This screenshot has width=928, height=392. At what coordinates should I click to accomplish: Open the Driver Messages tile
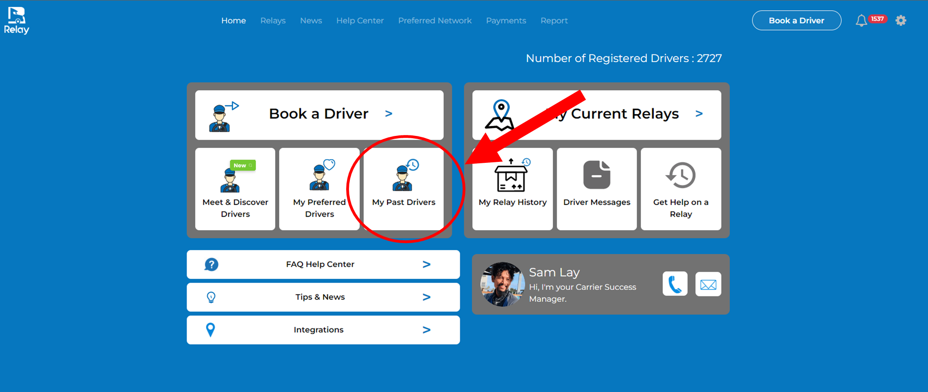pyautogui.click(x=597, y=189)
